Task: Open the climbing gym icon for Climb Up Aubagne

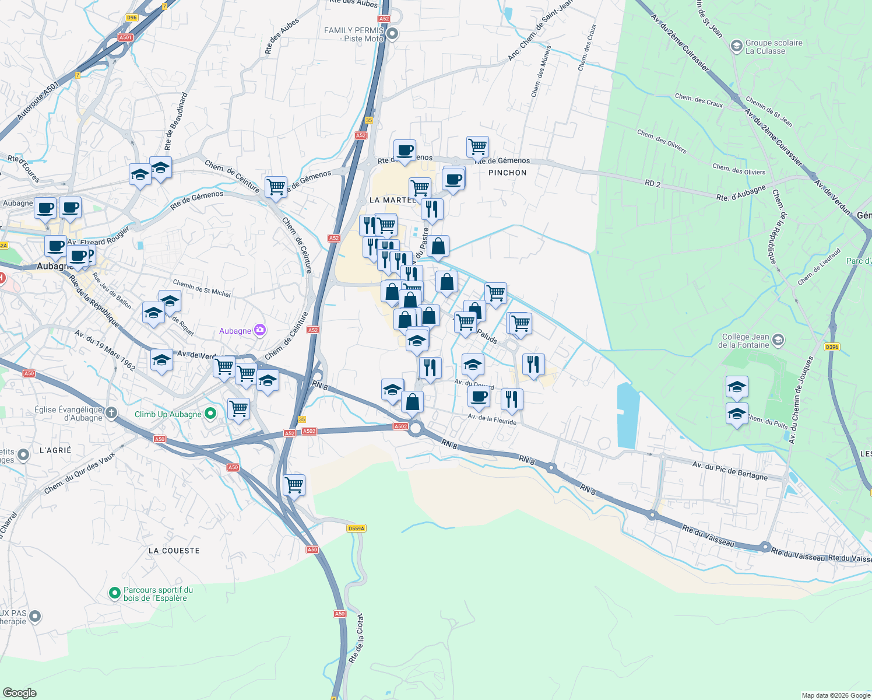Action: pyautogui.click(x=209, y=412)
